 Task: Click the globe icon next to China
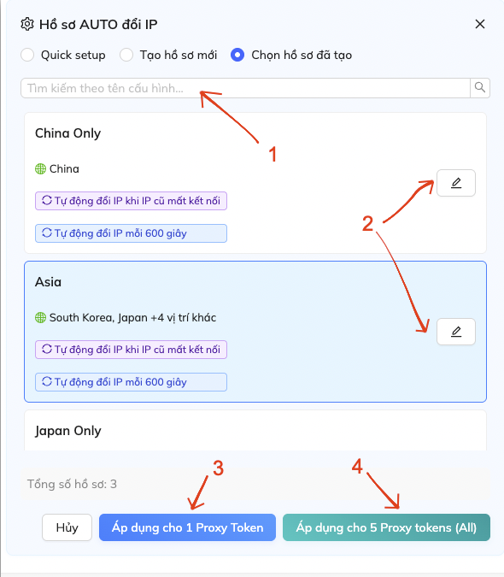40,169
